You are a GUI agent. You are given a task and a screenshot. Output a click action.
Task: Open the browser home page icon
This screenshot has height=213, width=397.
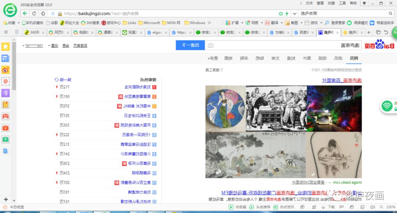[x=43, y=13]
